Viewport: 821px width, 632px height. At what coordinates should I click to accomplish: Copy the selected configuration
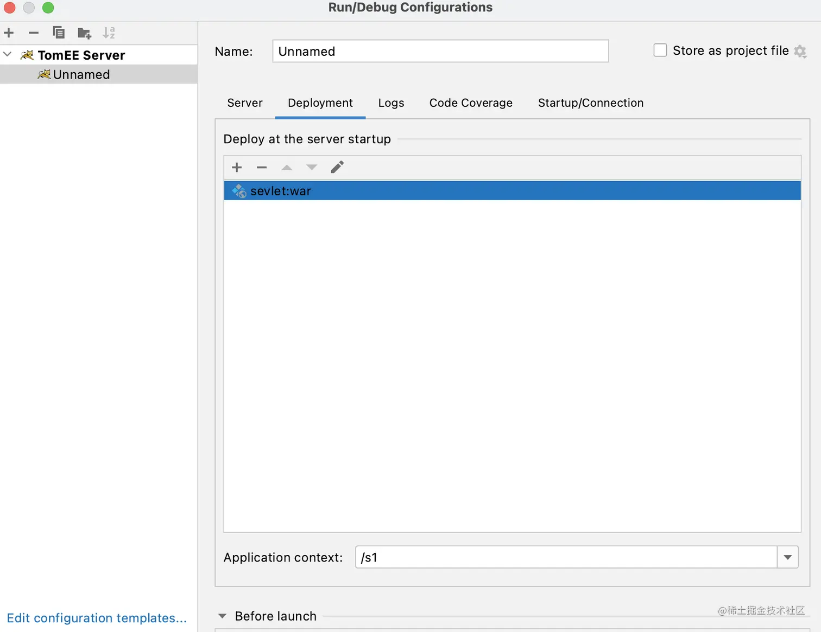click(59, 33)
